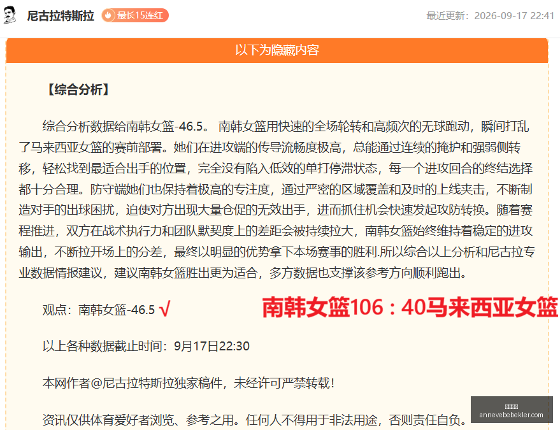Open the author avatar of 尼古拉特斯拉
The height and width of the screenshot is (430, 560).
[10, 15]
